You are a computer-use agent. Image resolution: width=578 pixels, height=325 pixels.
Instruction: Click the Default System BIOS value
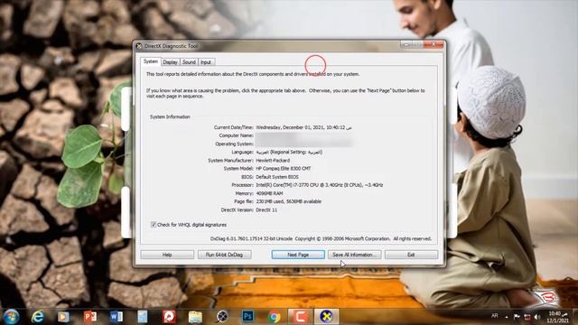pyautogui.click(x=277, y=177)
